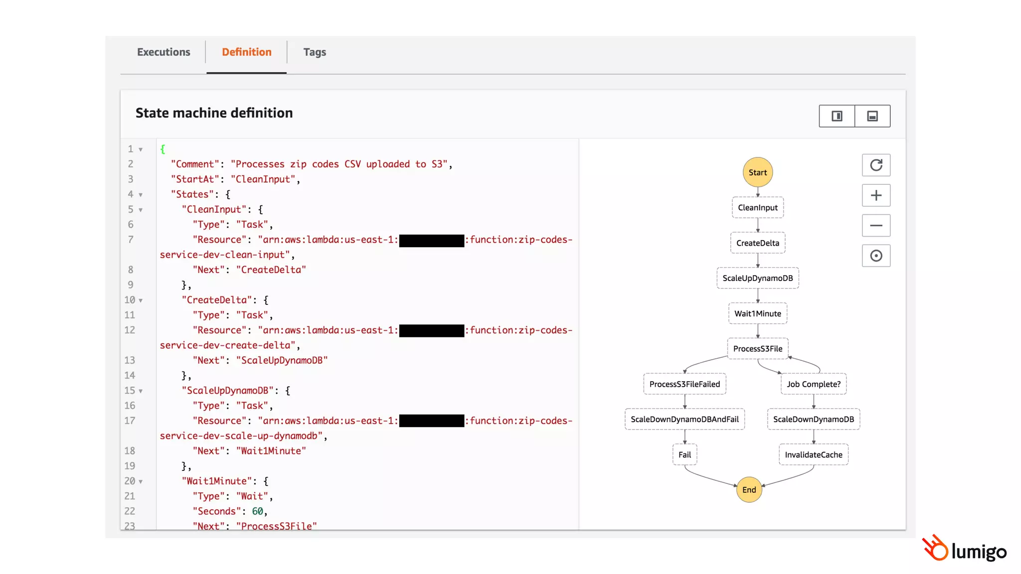Image resolution: width=1021 pixels, height=574 pixels.
Task: Click the InvalidateCache state node
Action: click(x=813, y=454)
